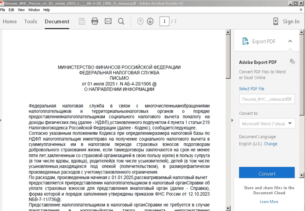Expand the left navigation pane arrow
The width and height of the screenshot is (305, 211).
point(1,120)
